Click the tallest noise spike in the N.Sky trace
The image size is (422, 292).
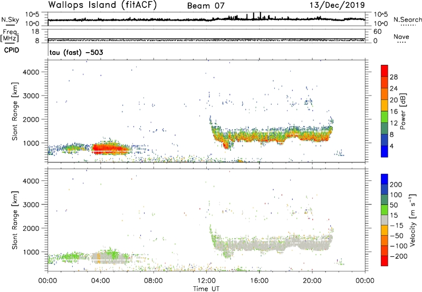260,15
